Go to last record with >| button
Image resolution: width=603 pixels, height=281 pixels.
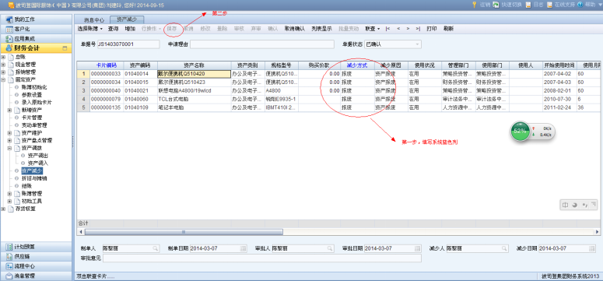coord(418,29)
